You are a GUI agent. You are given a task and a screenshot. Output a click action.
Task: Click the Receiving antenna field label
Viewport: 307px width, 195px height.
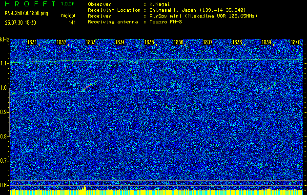(113, 22)
